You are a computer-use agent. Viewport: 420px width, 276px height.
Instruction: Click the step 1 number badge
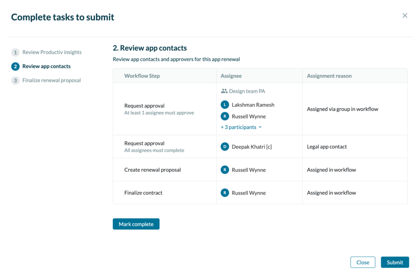pyautogui.click(x=15, y=53)
